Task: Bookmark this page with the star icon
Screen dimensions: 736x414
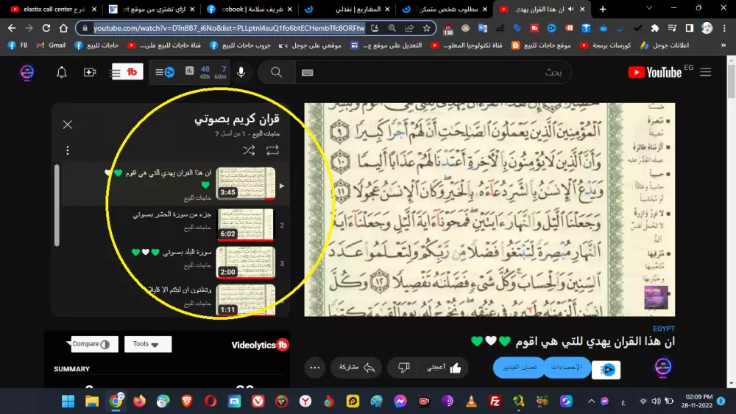Action: point(427,28)
